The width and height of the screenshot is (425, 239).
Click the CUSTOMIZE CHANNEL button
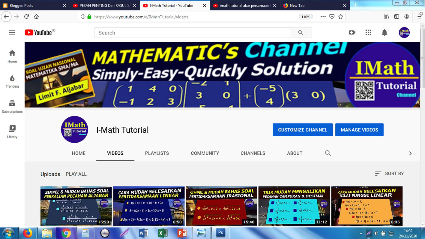[302, 130]
